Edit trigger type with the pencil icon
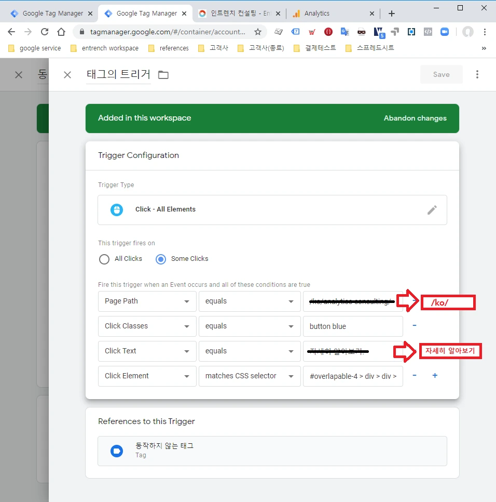The image size is (496, 502). 432,210
